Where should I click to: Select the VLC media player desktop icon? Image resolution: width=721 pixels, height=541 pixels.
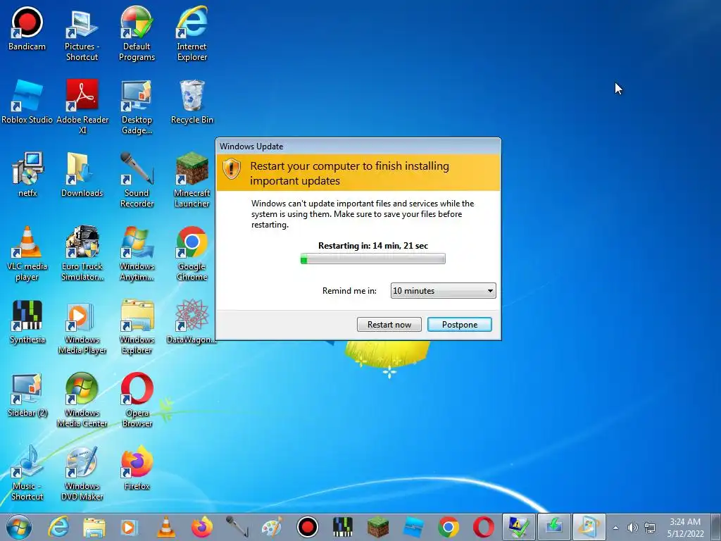(x=27, y=254)
